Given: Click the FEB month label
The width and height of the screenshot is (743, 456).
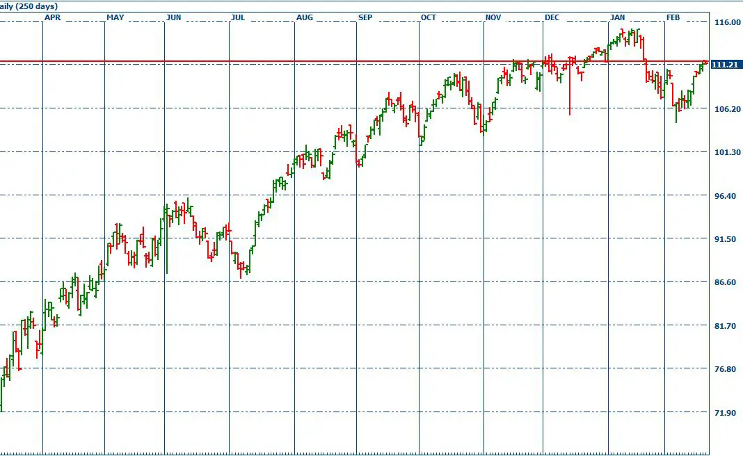Looking at the screenshot, I should pos(673,17).
